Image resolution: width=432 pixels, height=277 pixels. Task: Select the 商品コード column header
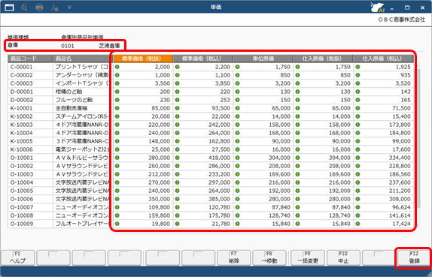coord(30,59)
